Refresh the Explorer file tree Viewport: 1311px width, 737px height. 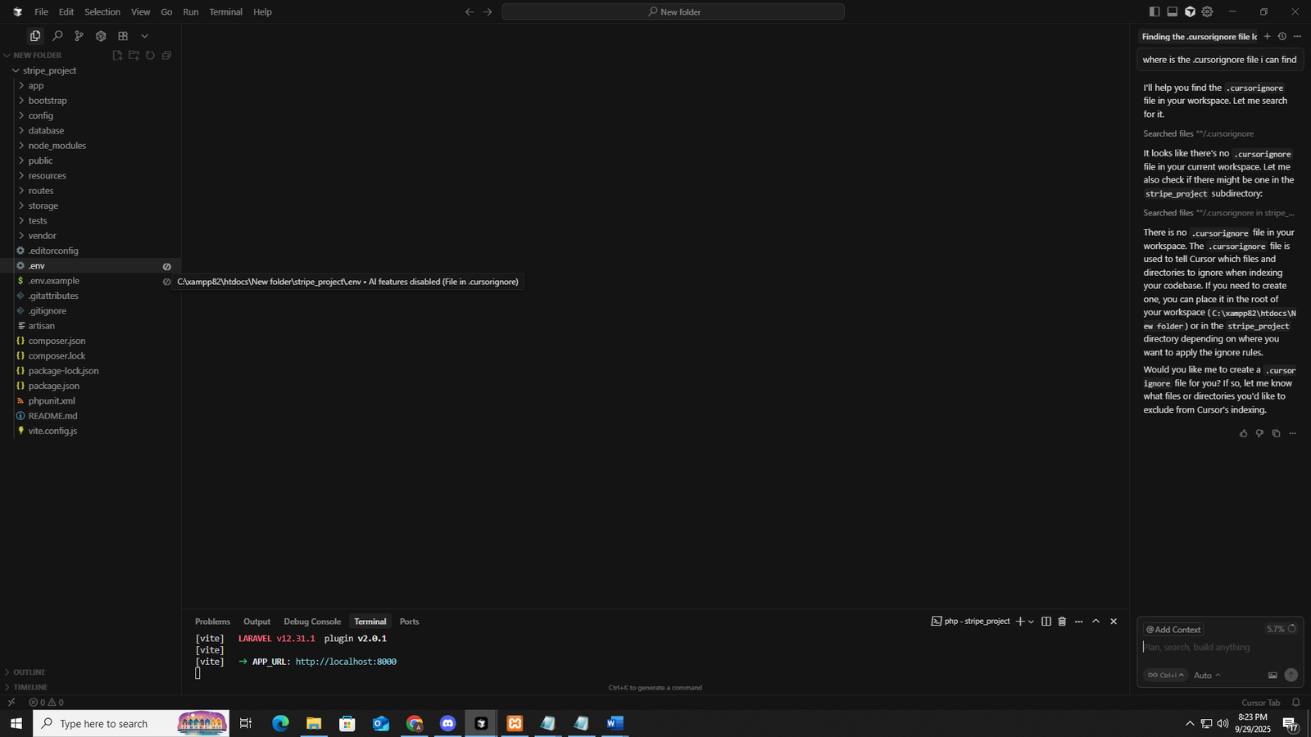[150, 56]
